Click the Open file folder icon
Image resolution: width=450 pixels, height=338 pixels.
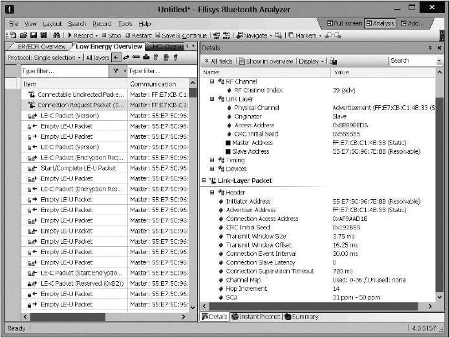[x=23, y=36]
